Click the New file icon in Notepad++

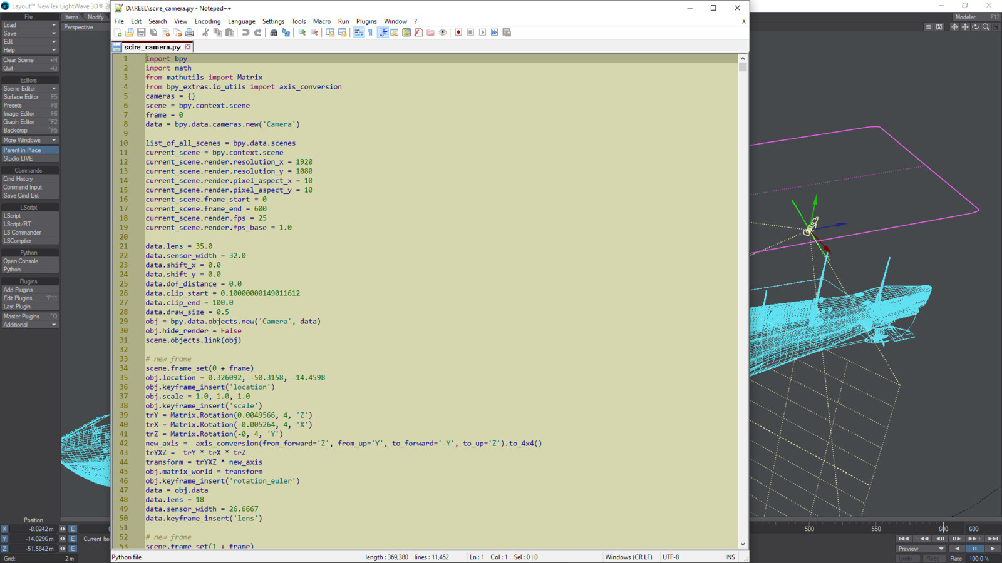(117, 33)
